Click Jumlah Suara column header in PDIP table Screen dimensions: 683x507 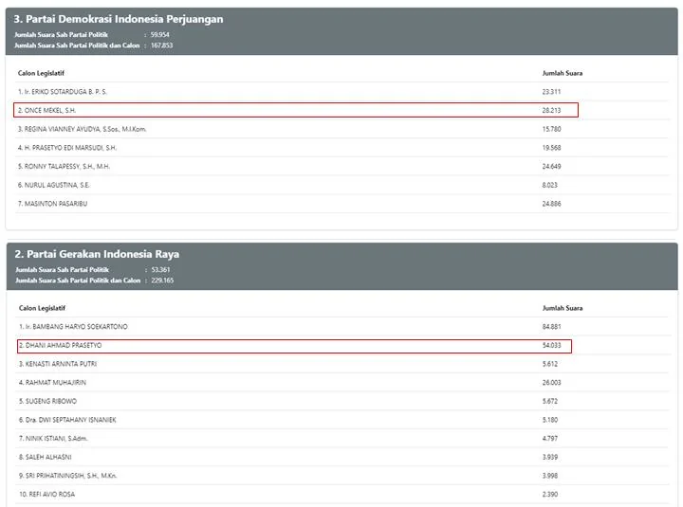pyautogui.click(x=562, y=73)
